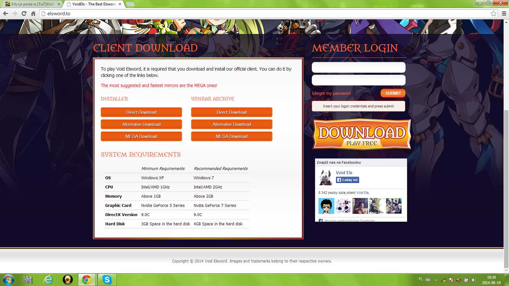The width and height of the screenshot is (509, 286).
Task: Show hidden tray icons arrow
Action: point(436,280)
